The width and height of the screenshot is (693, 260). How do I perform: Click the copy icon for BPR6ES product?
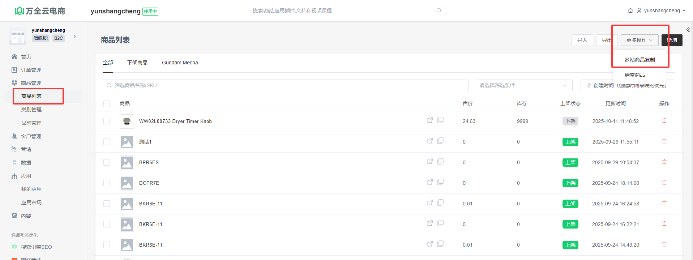click(x=440, y=161)
